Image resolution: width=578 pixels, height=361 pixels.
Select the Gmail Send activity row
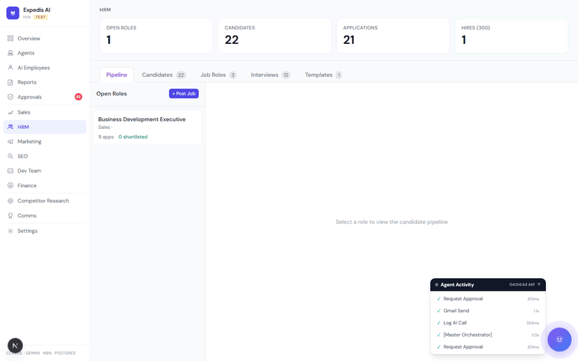point(488,311)
